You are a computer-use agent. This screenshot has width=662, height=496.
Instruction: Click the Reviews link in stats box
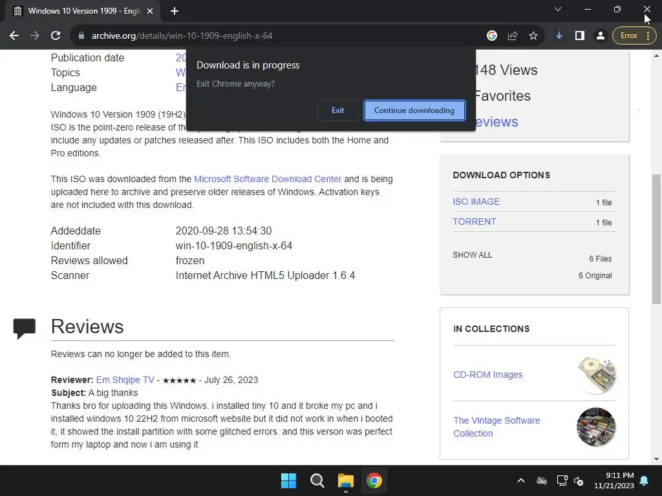(x=496, y=122)
